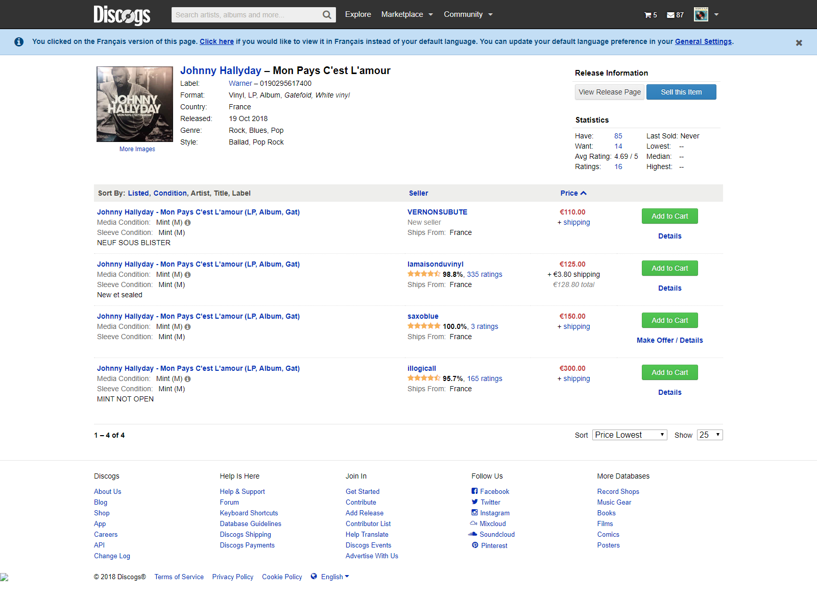This screenshot has width=817, height=595.
Task: Sort listings by Price column
Action: [573, 193]
